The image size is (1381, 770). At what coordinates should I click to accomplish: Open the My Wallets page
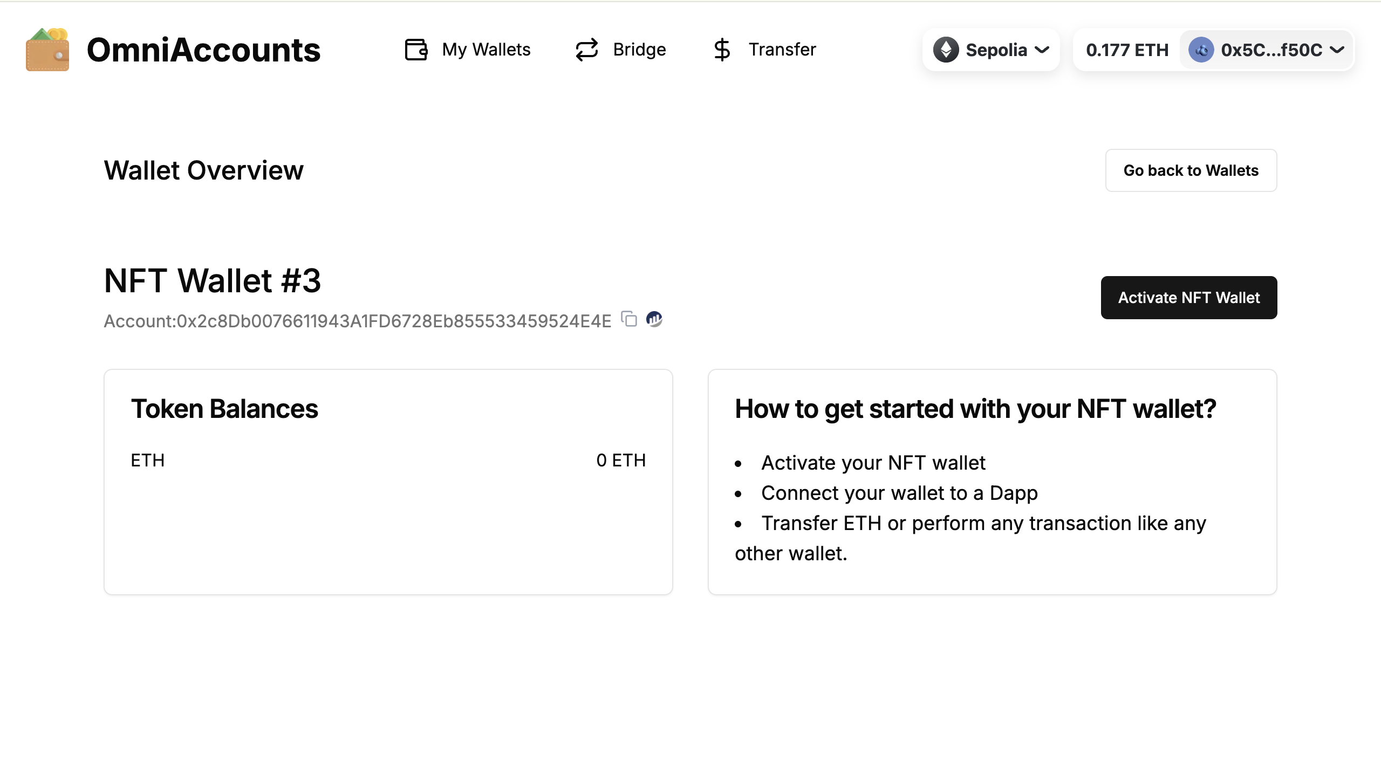click(468, 50)
